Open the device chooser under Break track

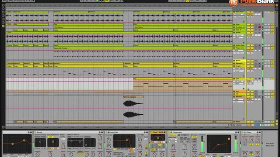click(239, 35)
